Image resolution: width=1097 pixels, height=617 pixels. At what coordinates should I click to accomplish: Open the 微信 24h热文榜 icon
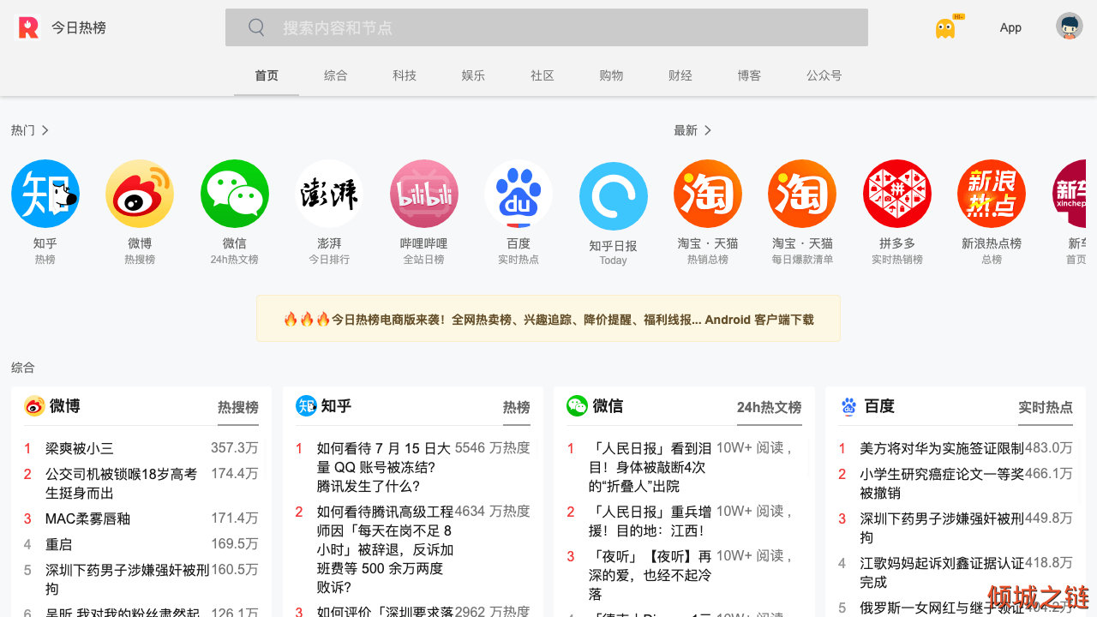[x=235, y=194]
